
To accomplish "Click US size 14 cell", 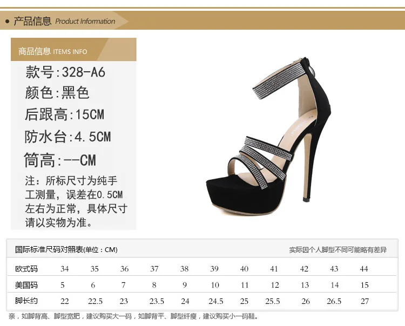I will [x=334, y=285].
